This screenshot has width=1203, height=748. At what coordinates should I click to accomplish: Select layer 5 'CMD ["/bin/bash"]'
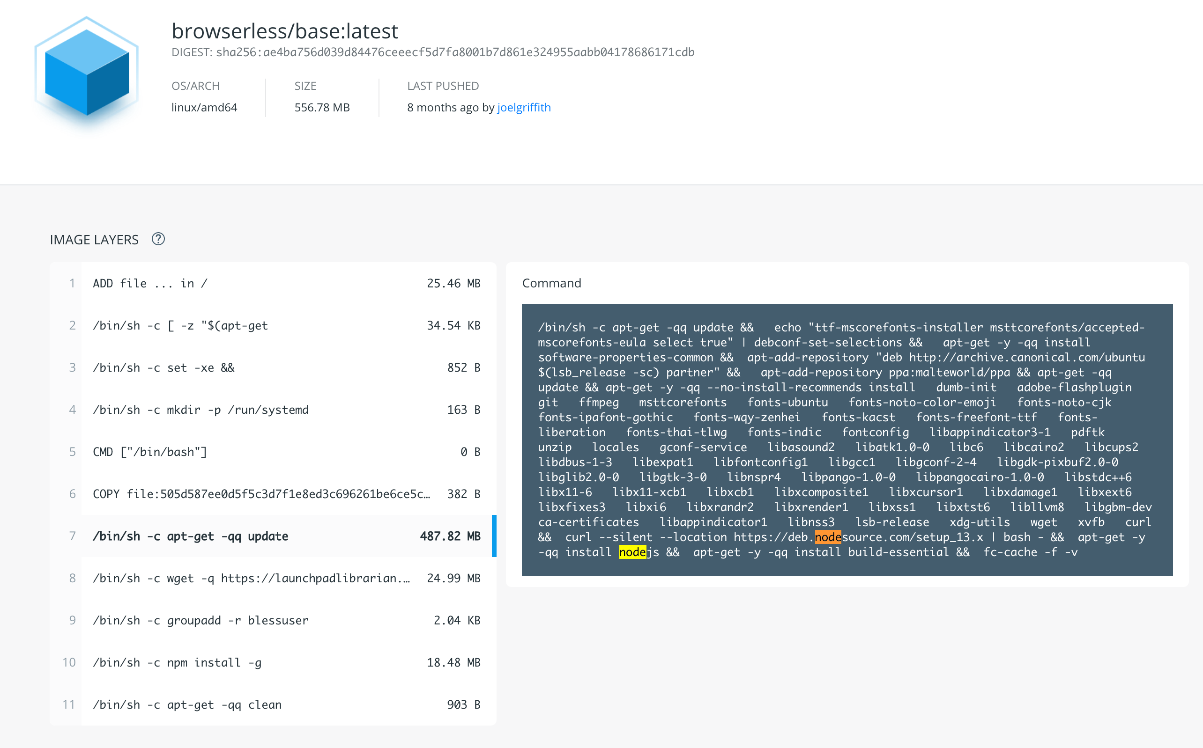point(272,451)
